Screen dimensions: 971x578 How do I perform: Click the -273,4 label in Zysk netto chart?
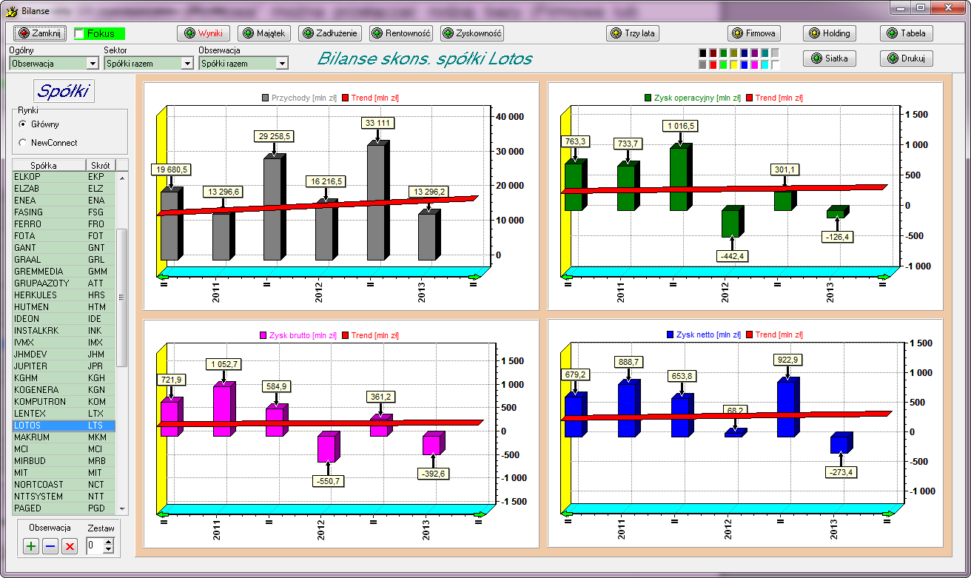(841, 471)
